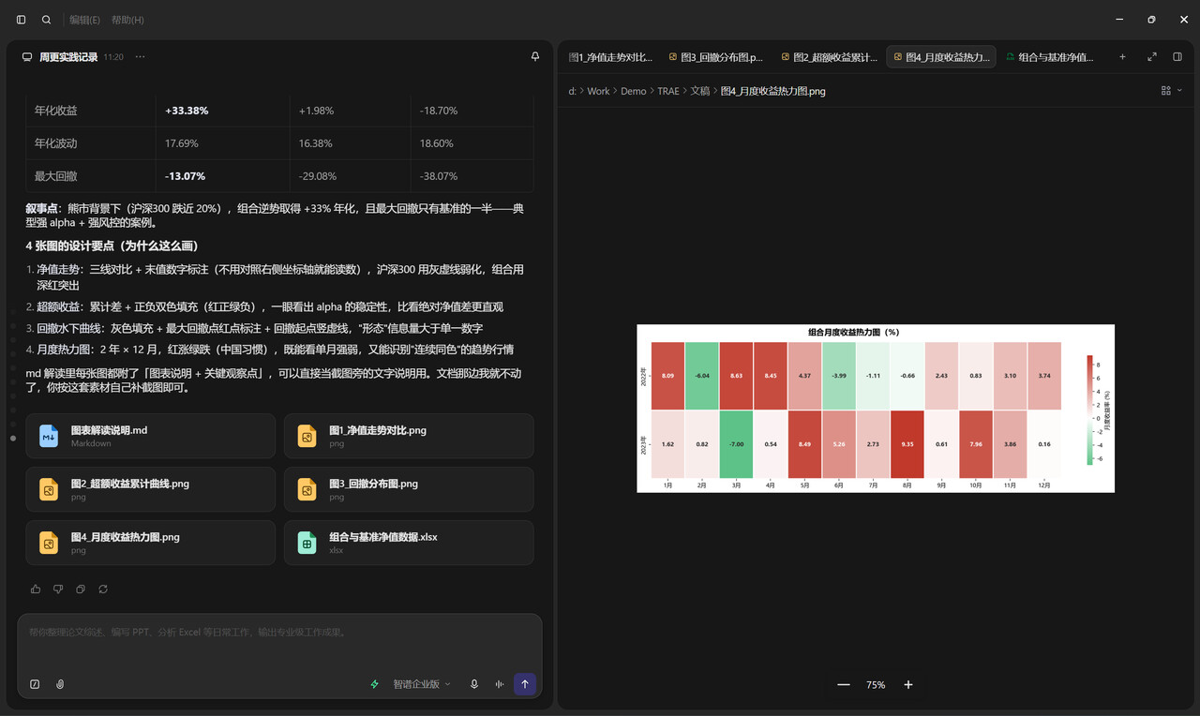Click the heatmap image preview

tap(876, 408)
